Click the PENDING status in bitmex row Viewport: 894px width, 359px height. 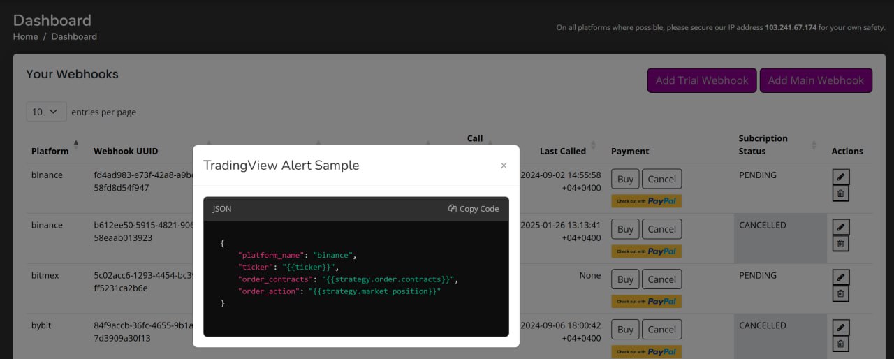[x=758, y=275]
